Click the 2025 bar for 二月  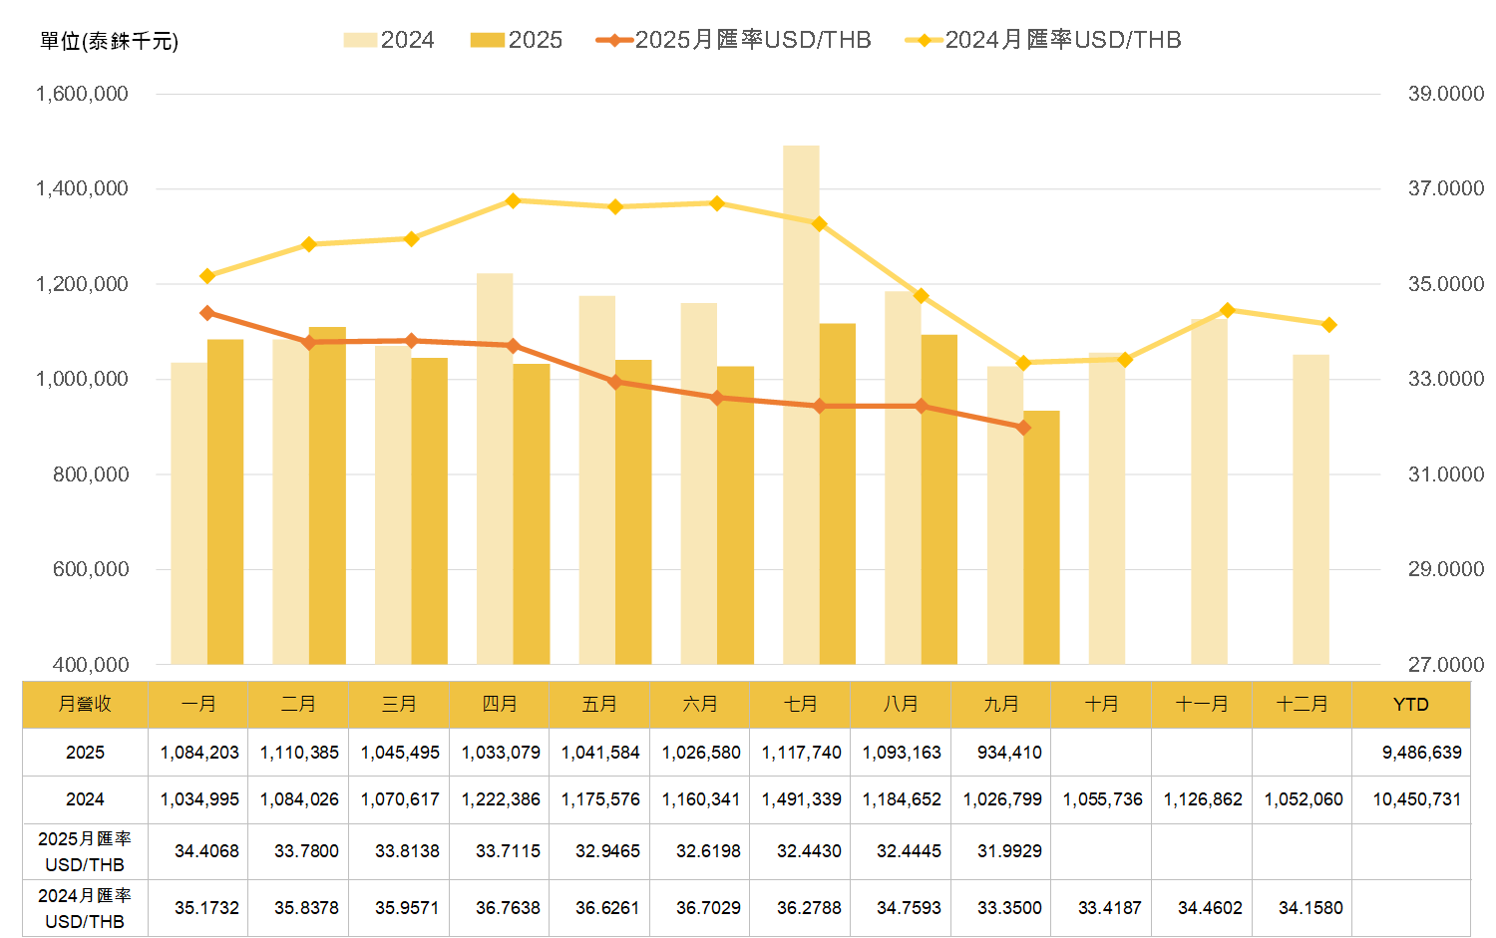click(x=327, y=498)
